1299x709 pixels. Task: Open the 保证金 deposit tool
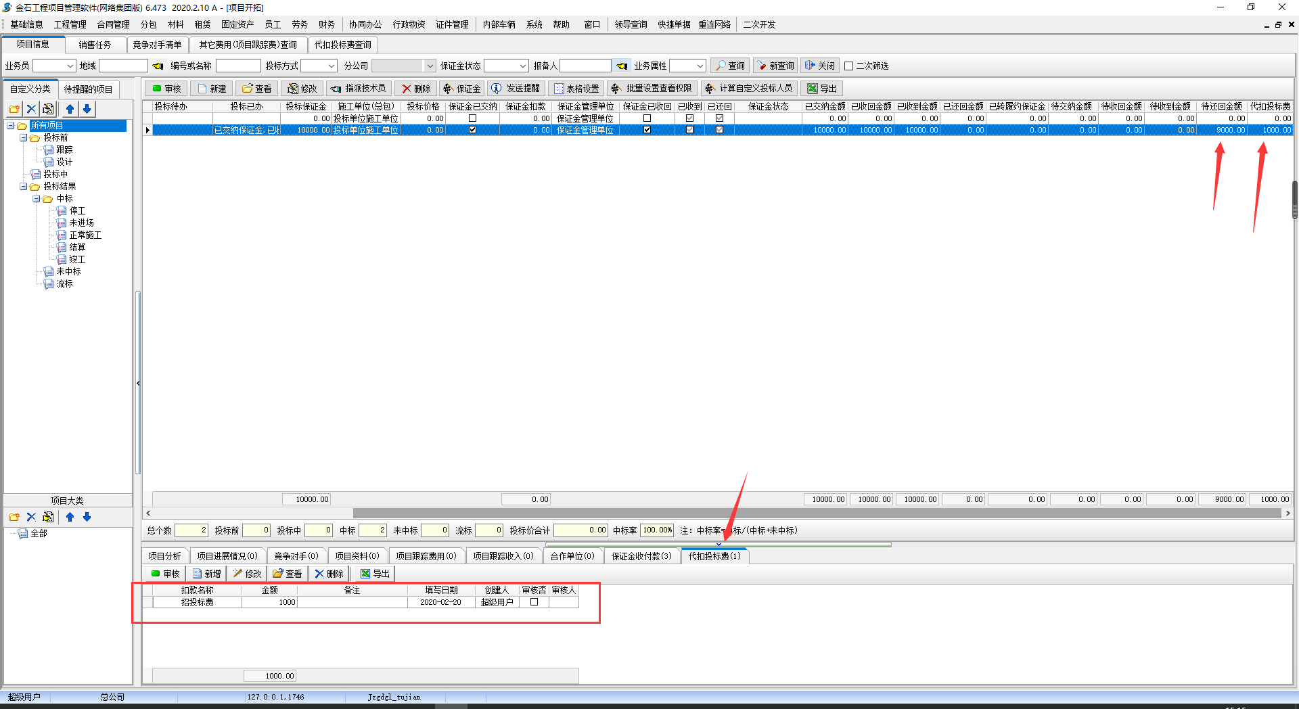pyautogui.click(x=461, y=89)
